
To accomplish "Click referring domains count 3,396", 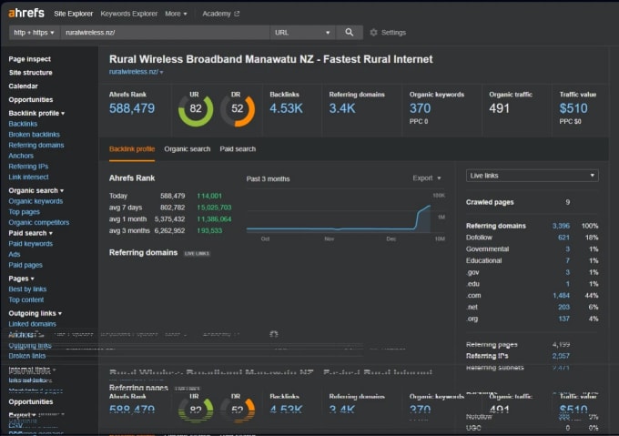I will 561,226.
